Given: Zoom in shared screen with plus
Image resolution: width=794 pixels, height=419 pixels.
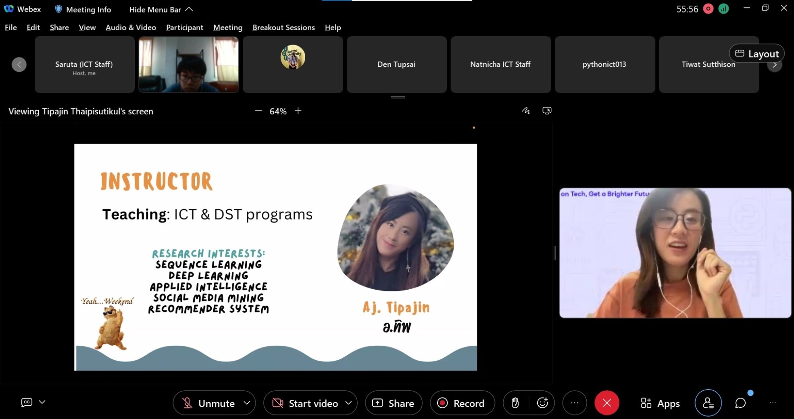Looking at the screenshot, I should tap(298, 111).
